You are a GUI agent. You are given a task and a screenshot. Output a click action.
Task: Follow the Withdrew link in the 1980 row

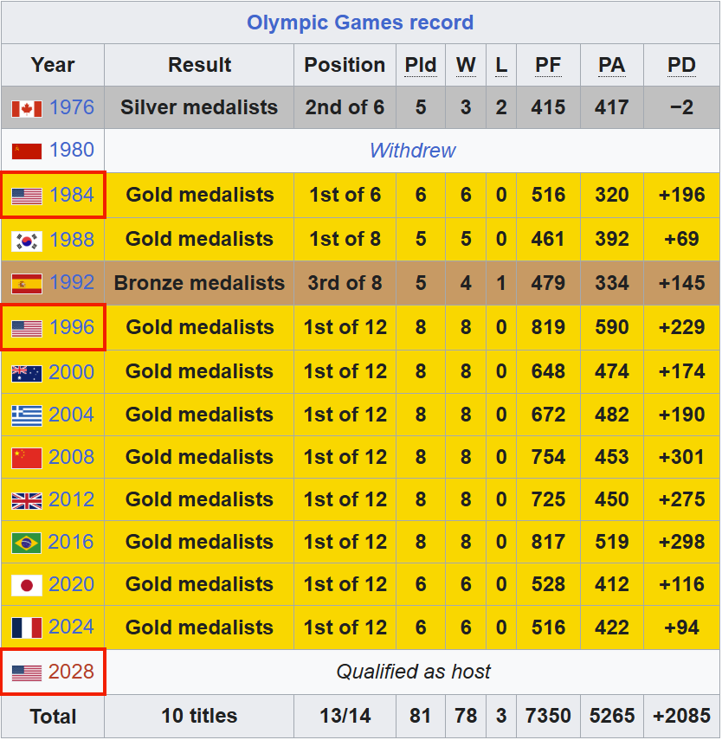413,151
